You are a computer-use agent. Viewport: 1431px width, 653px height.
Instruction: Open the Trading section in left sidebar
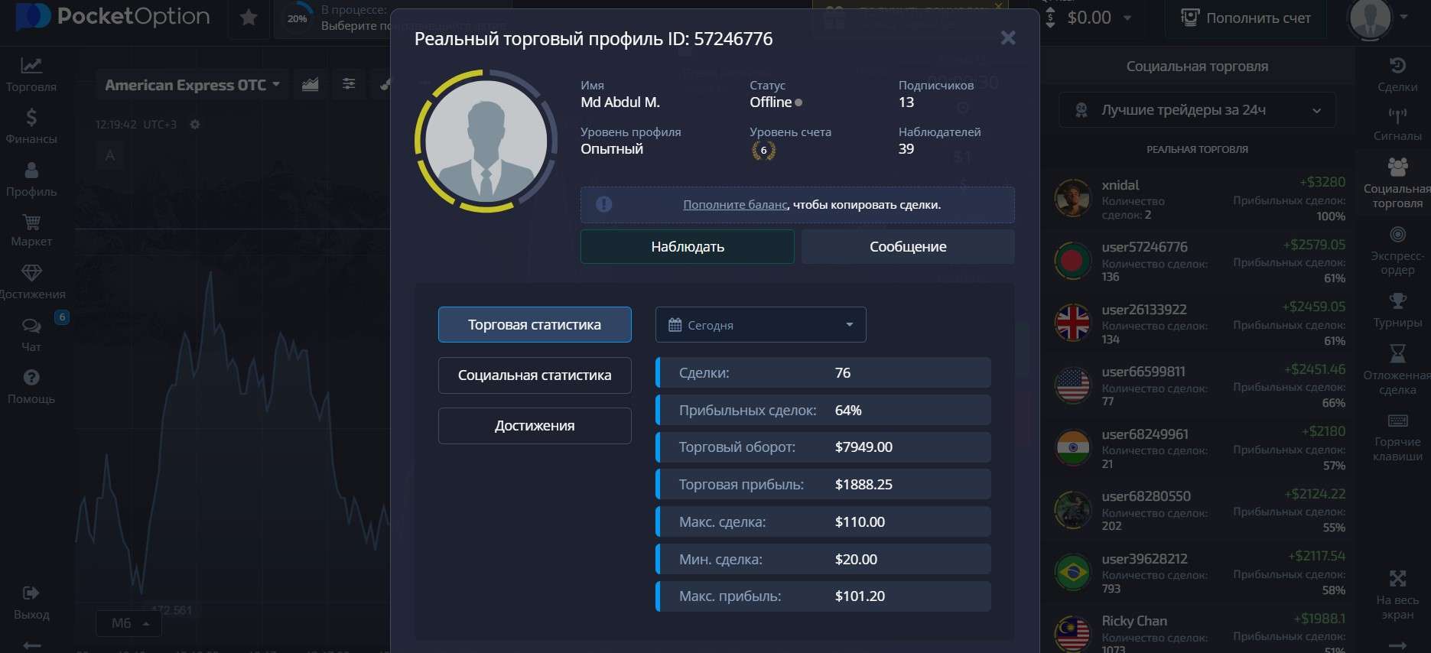coord(31,75)
